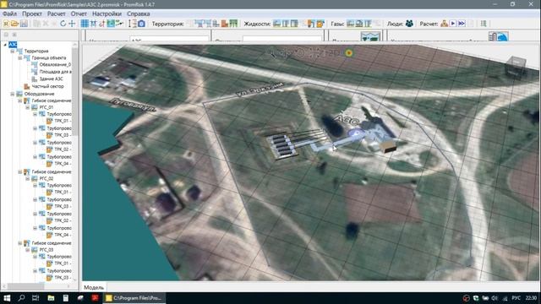
Task: Click the camera snapshot toolbar icon
Action: click(x=141, y=24)
